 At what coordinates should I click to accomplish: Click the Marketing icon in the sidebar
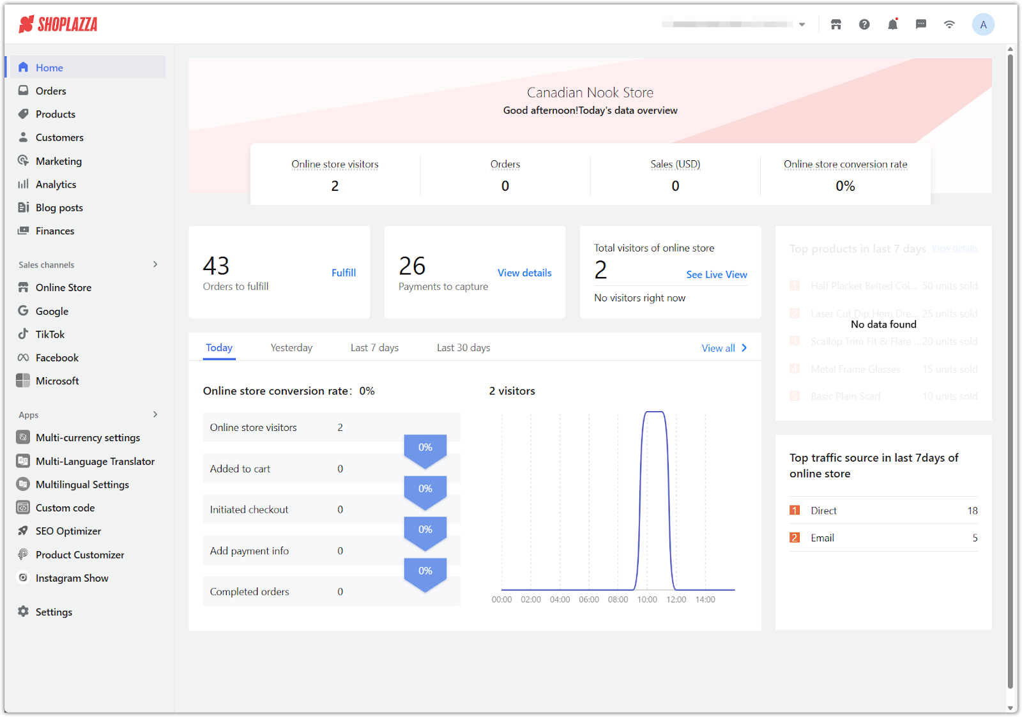click(24, 160)
